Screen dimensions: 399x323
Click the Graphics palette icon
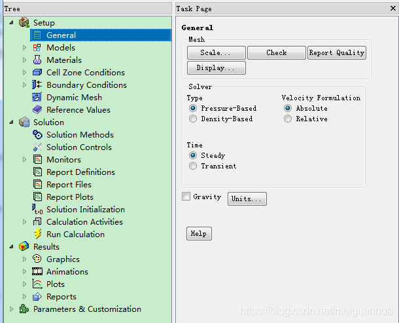pyautogui.click(x=37, y=259)
